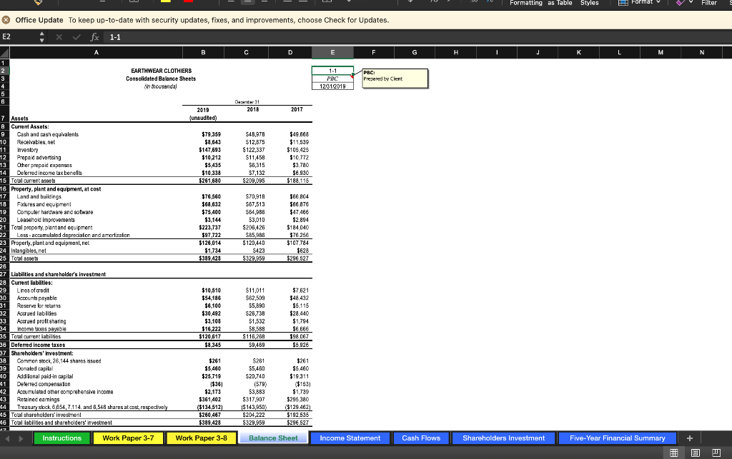The width and height of the screenshot is (732, 459).
Task: Click Deferred income taxes label
Action: point(39,345)
